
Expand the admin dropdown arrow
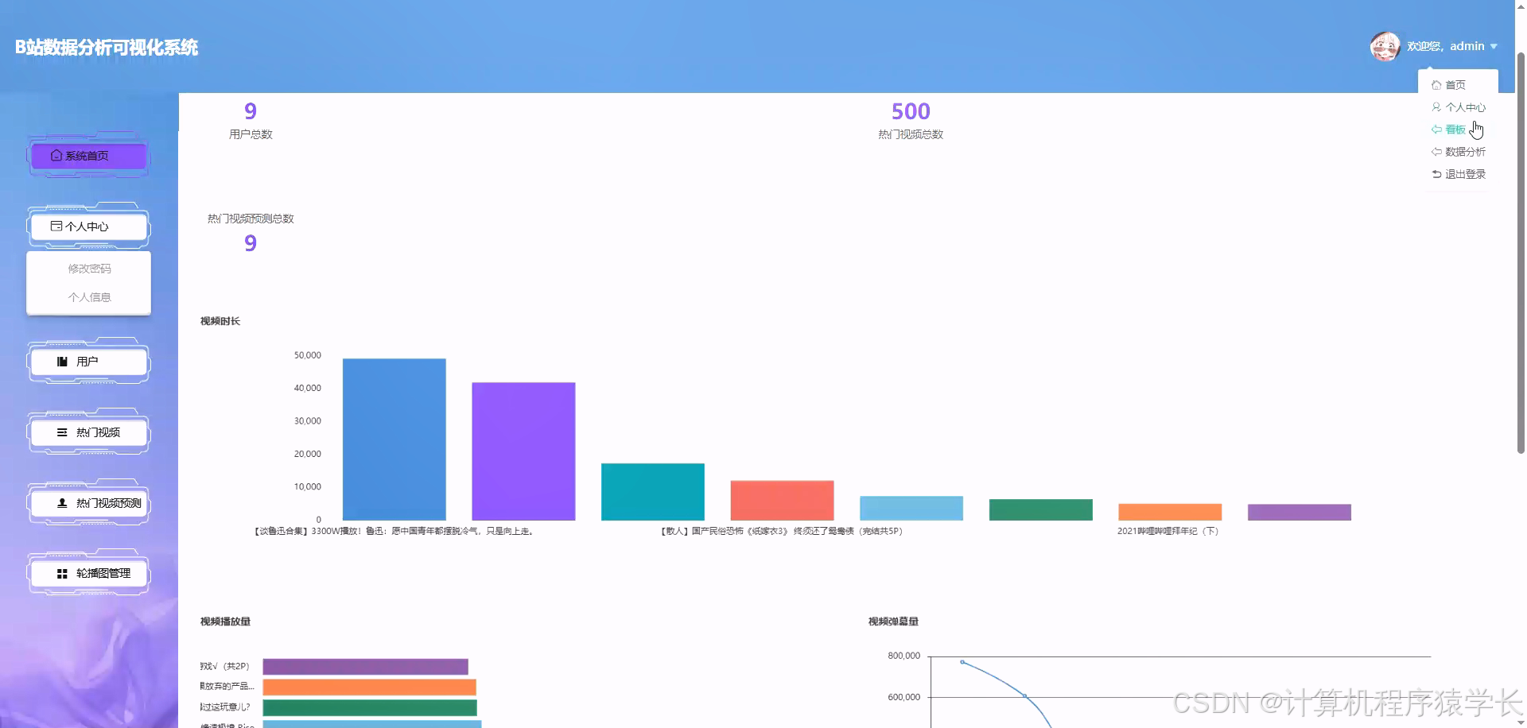click(1494, 47)
